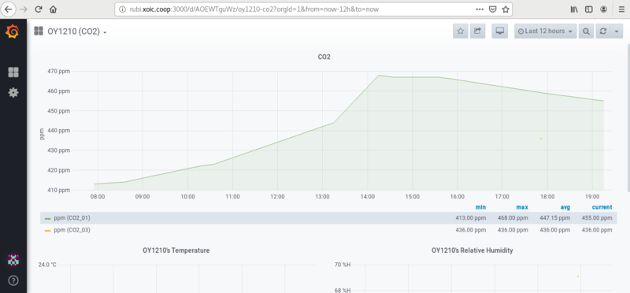This screenshot has height=293, width=630.
Task: Star the OY1210 dashboard
Action: [461, 31]
